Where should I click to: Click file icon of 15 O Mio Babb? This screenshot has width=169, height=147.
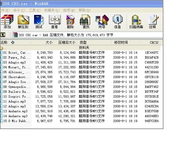click(1, 121)
